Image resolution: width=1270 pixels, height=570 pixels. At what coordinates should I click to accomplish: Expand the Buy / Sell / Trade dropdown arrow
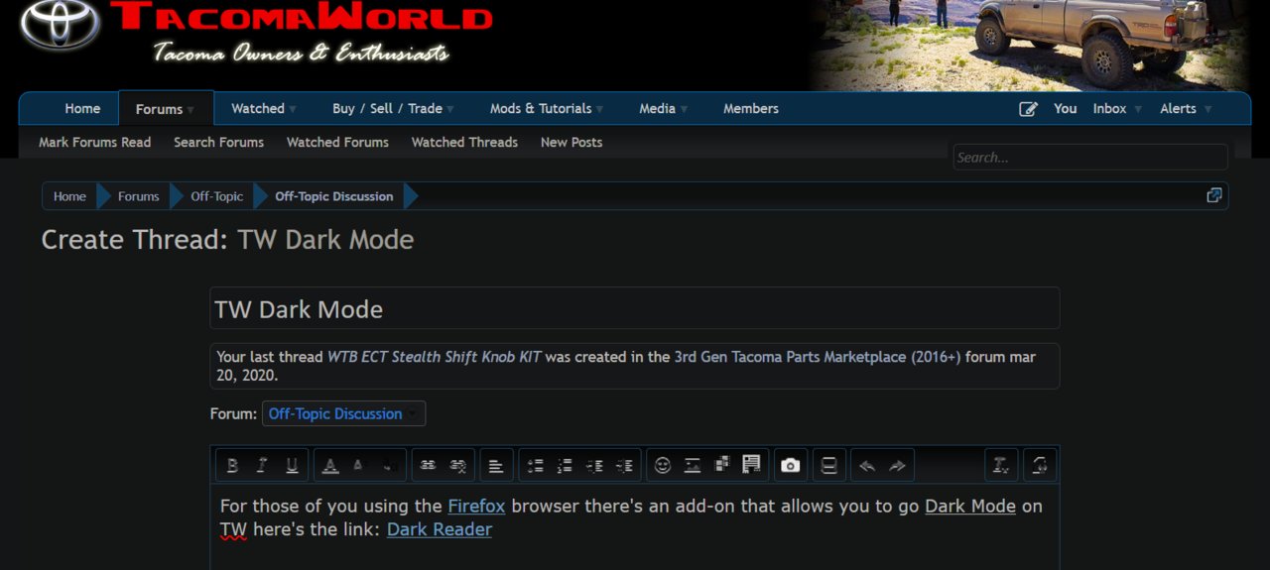point(450,109)
